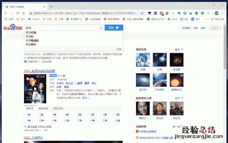Expand the 相关虚拟人物 section
Image resolution: width=228 pixels, height=143 pixels.
tap(179, 98)
